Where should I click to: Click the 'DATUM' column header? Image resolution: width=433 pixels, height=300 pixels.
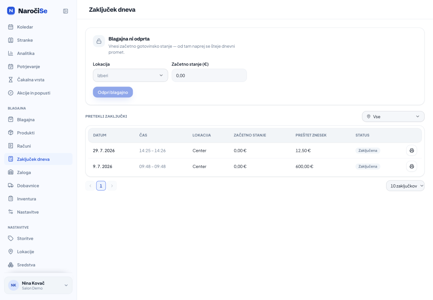pos(100,135)
